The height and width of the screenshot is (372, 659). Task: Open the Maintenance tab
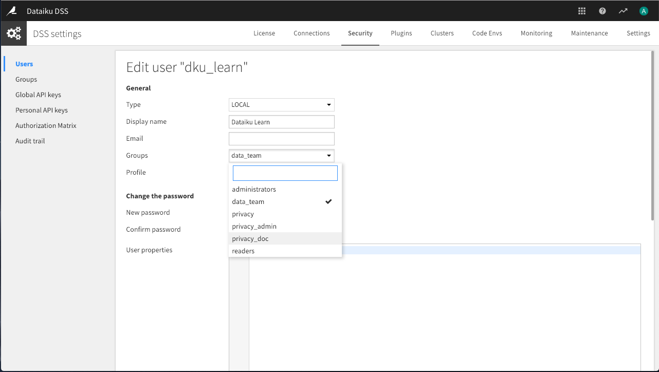[x=589, y=33]
